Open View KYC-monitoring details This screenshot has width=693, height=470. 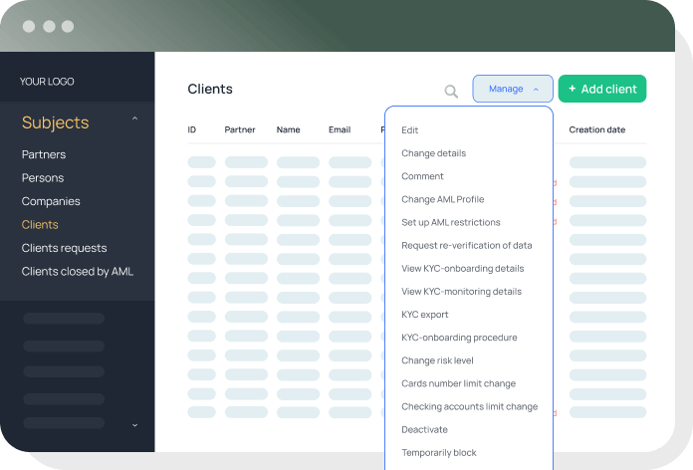click(x=461, y=292)
